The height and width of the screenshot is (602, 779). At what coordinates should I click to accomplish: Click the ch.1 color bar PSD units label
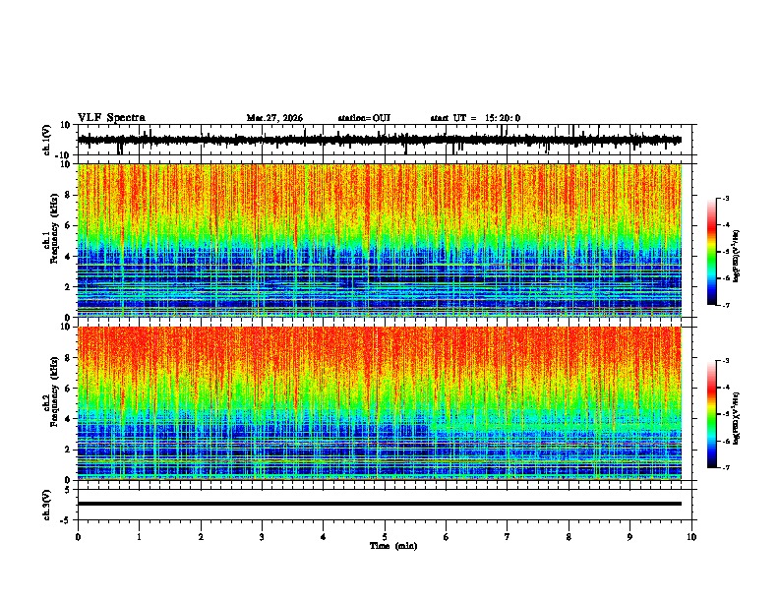(736, 257)
